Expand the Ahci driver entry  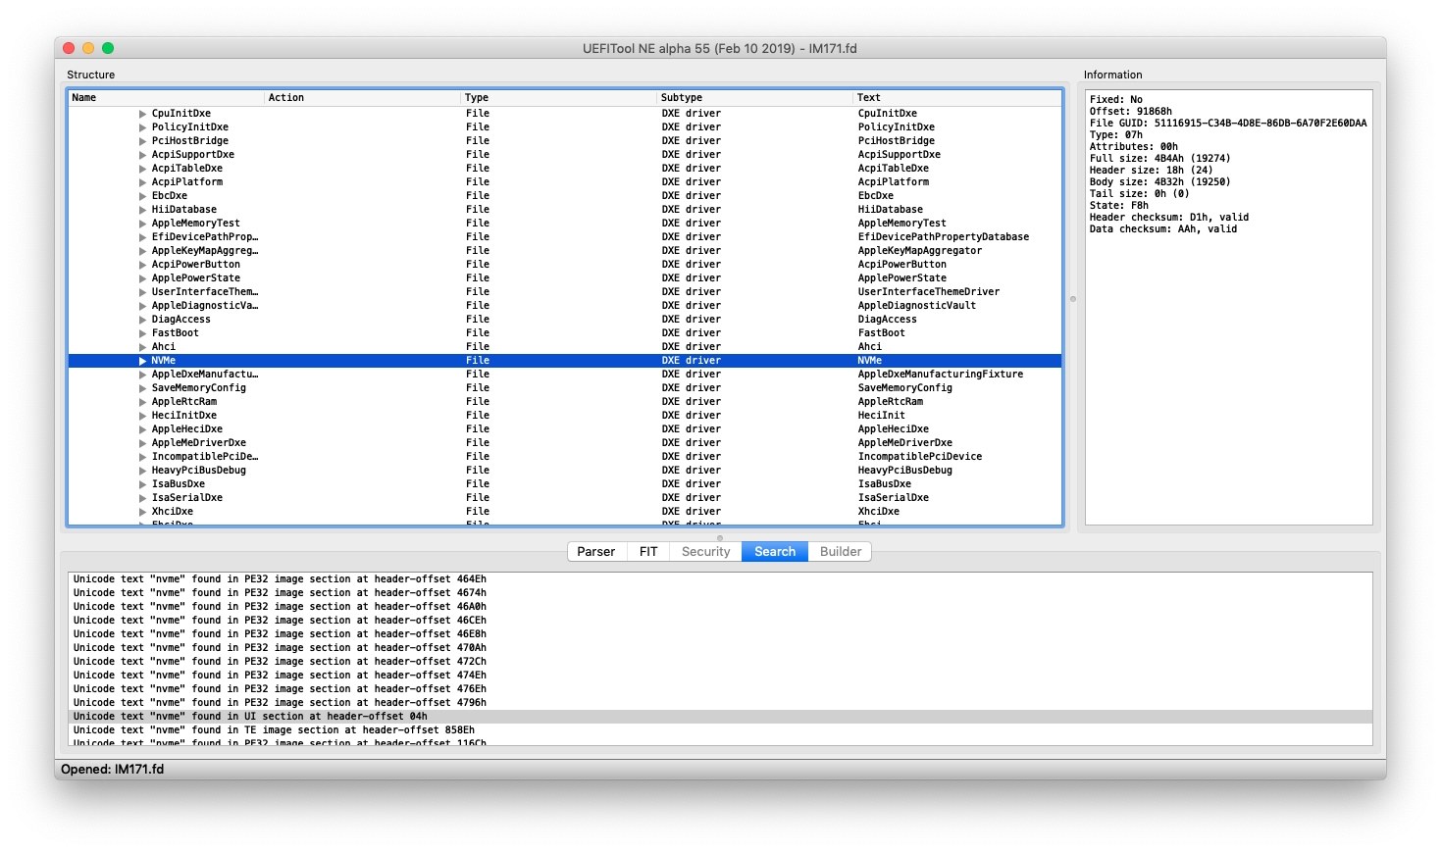coord(142,346)
